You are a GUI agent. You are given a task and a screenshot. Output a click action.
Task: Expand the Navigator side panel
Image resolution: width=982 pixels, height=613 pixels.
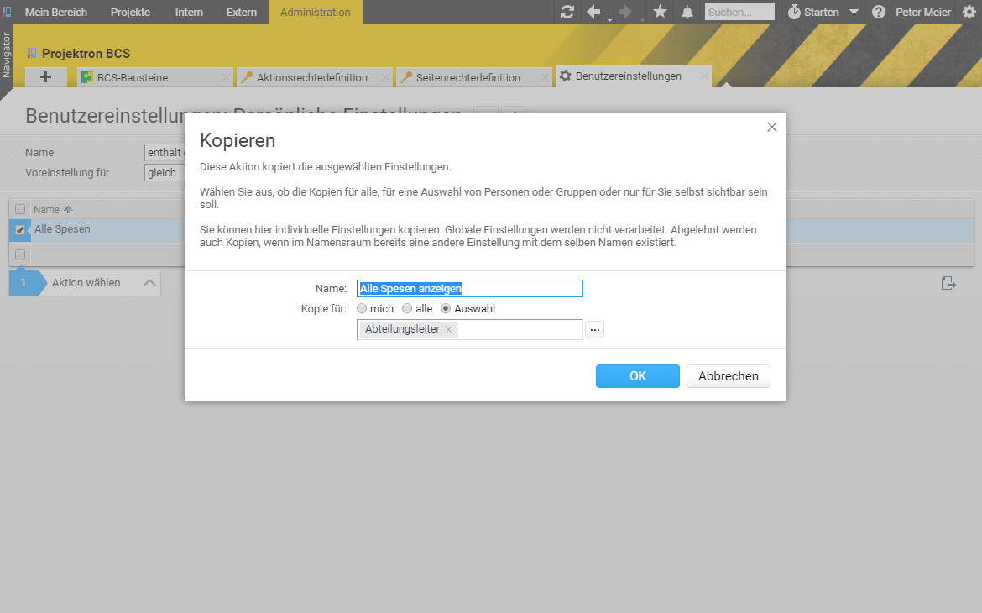pos(6,55)
